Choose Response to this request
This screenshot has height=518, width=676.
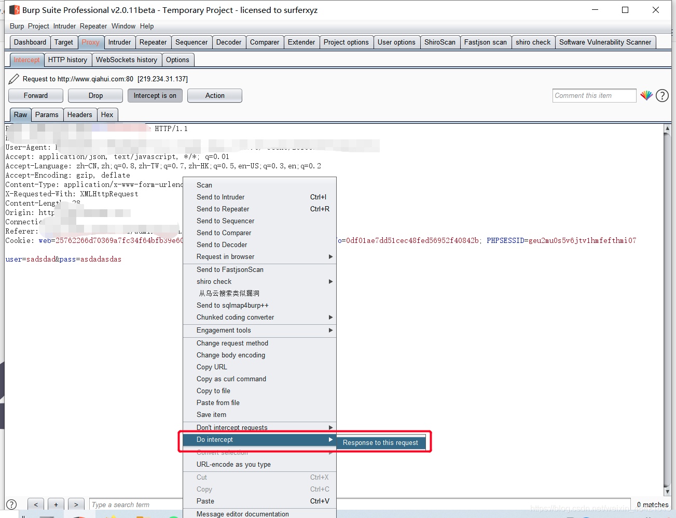(x=380, y=442)
